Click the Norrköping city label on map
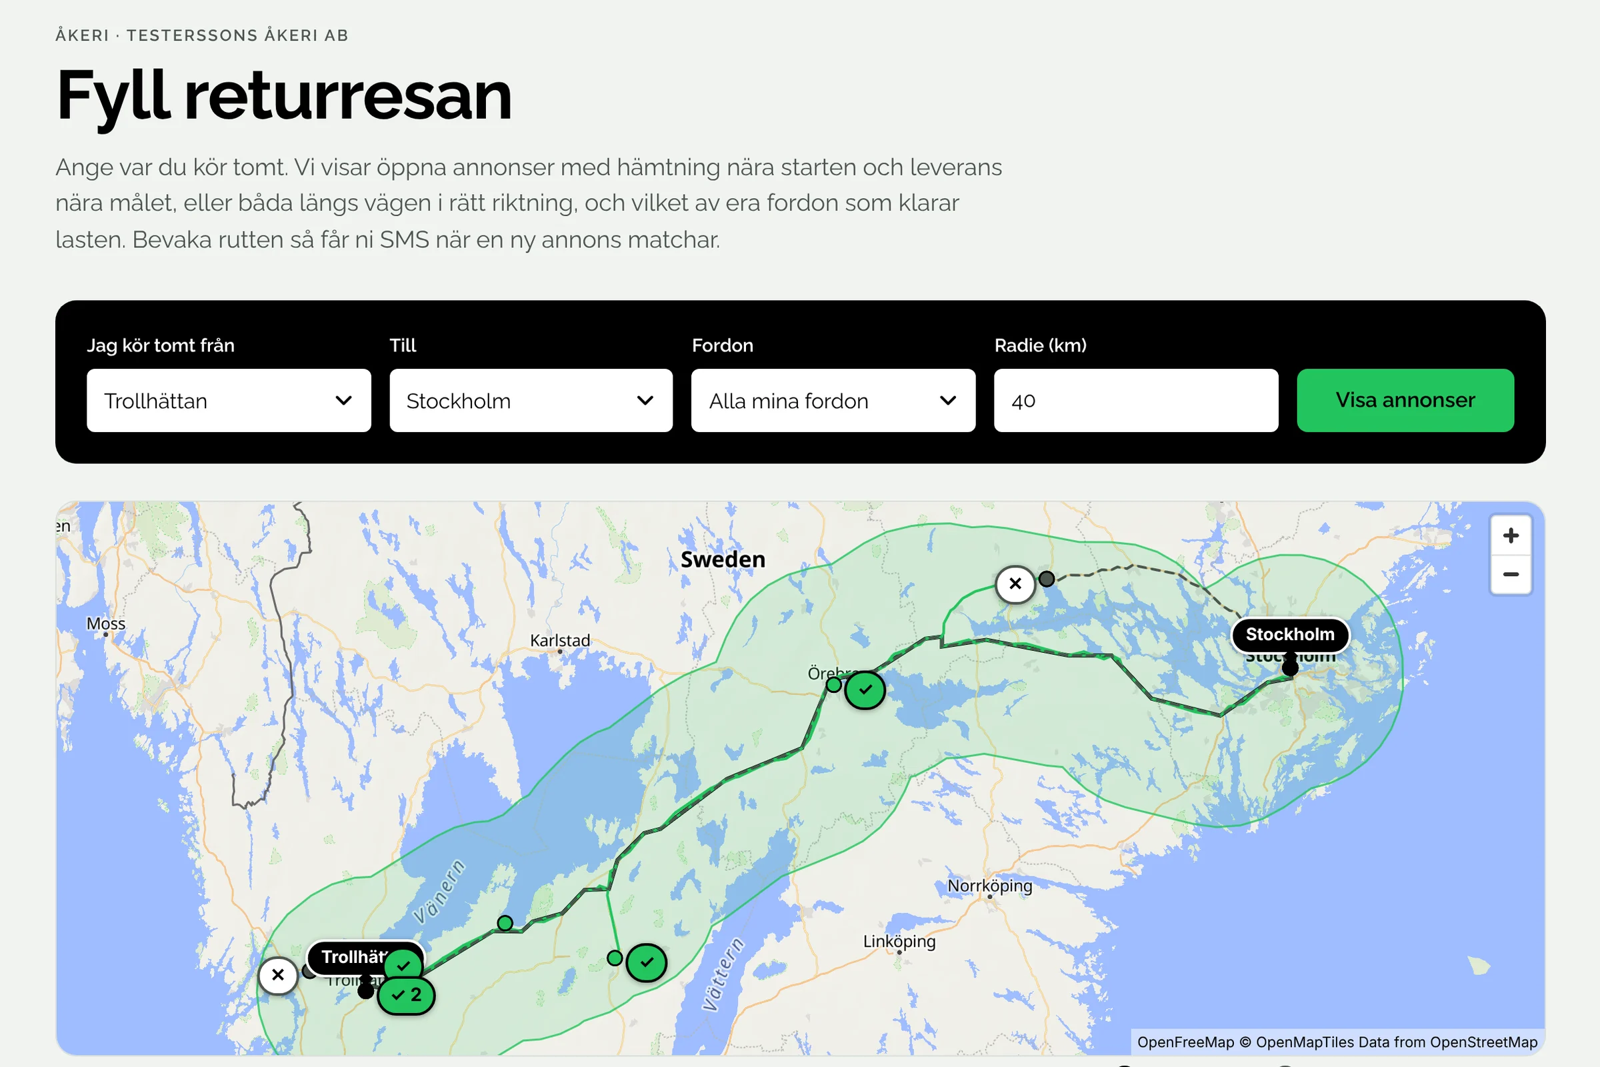Viewport: 1600px width, 1067px height. point(990,886)
